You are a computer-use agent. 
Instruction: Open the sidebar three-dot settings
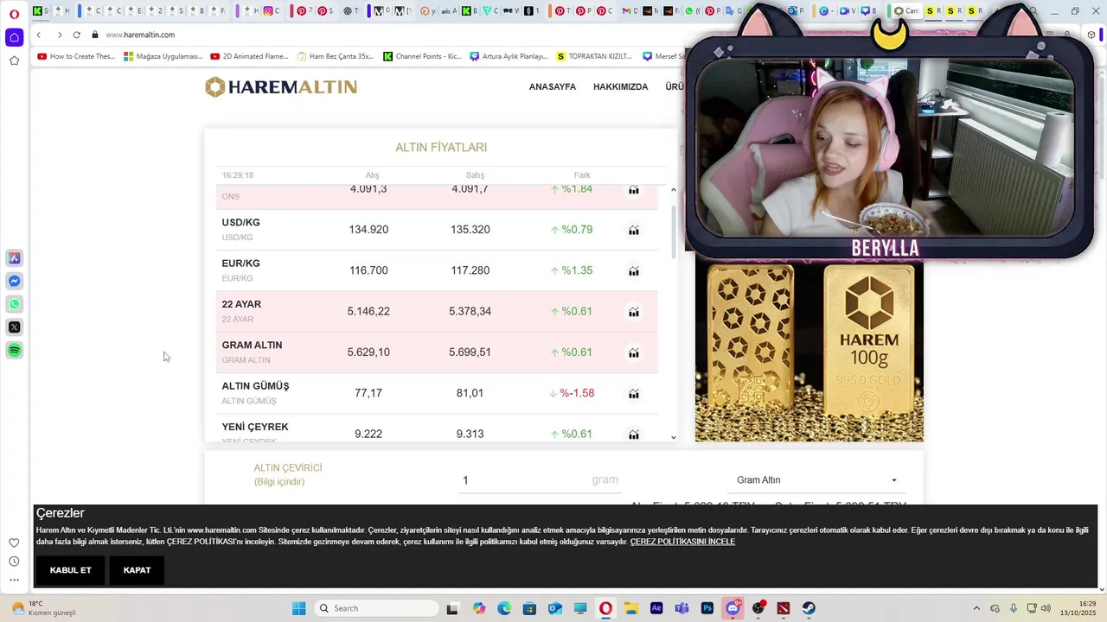tap(14, 580)
